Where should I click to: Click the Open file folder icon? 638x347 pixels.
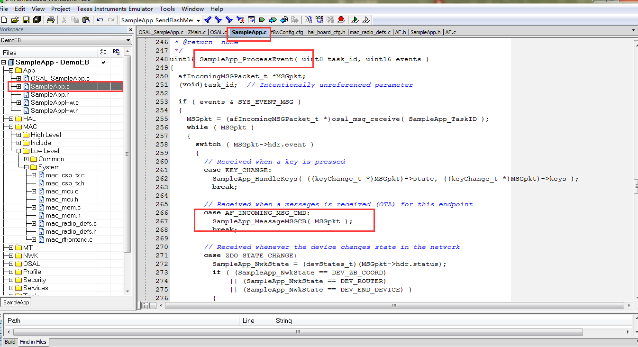pyautogui.click(x=15, y=20)
